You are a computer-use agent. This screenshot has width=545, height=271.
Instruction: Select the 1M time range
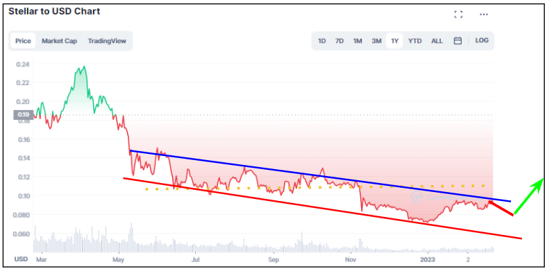point(358,41)
